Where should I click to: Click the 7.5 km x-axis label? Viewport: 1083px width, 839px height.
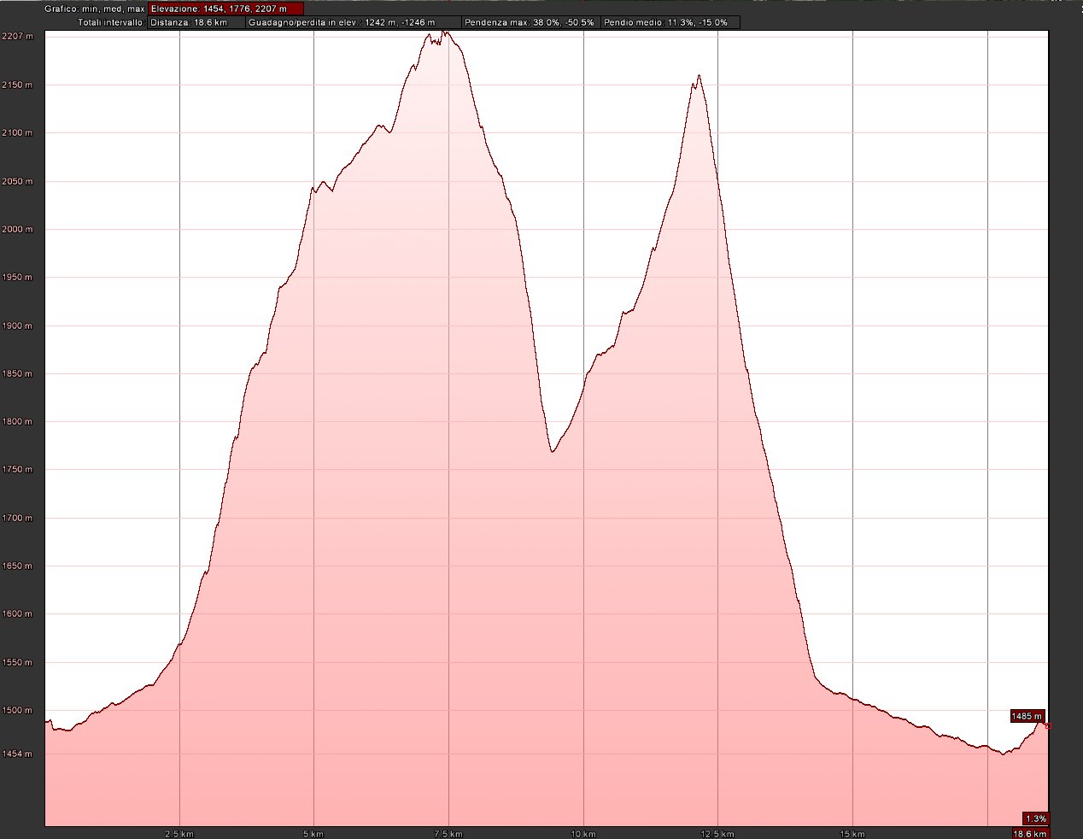[x=448, y=834]
